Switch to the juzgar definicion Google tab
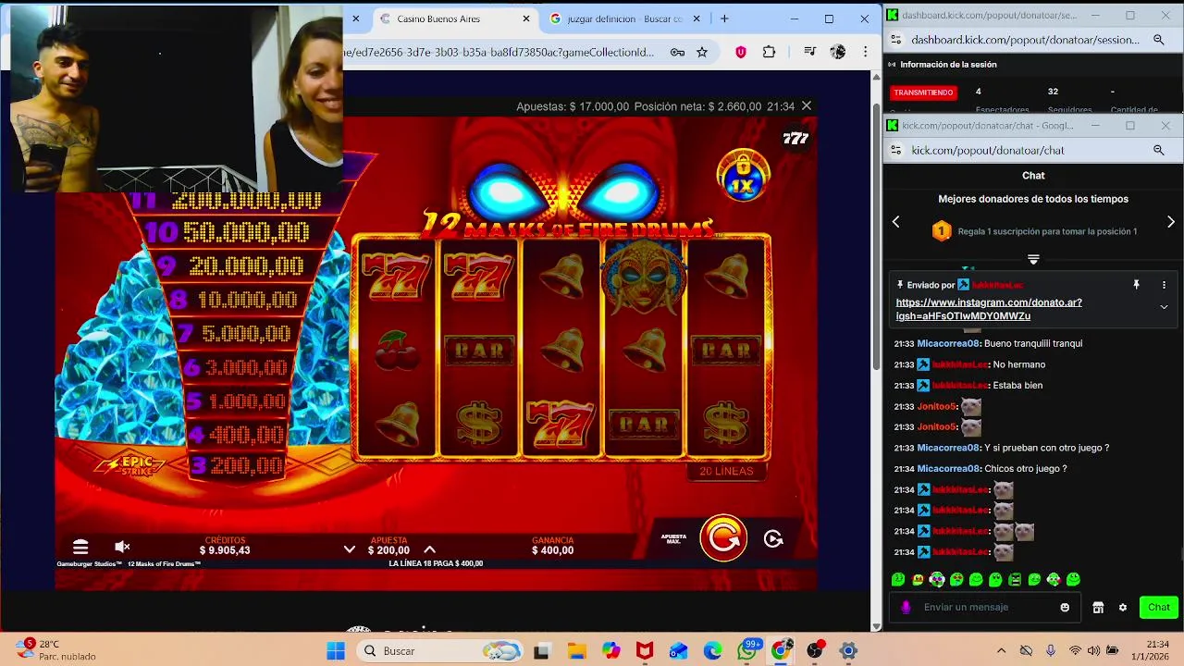 click(624, 18)
